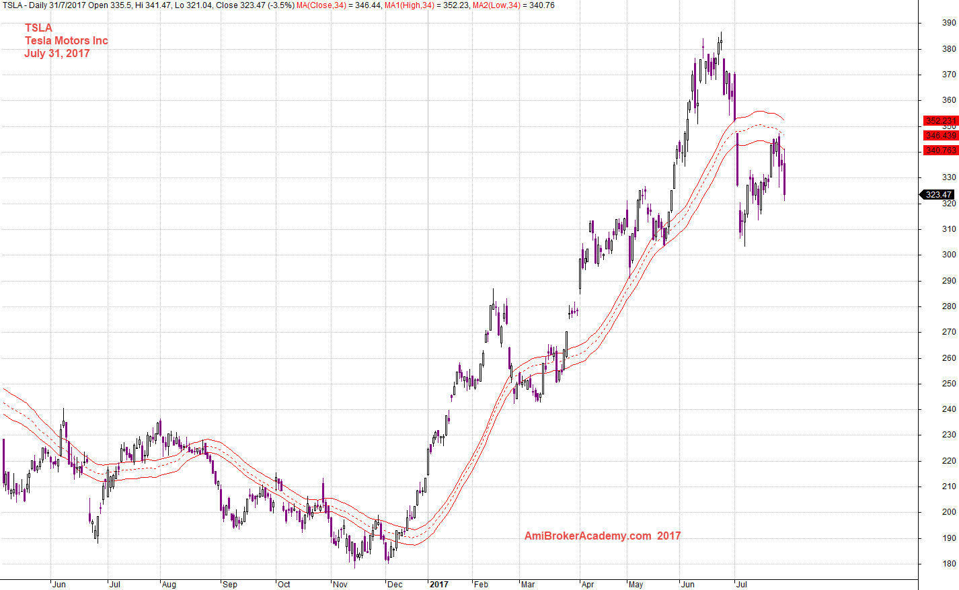The width and height of the screenshot is (959, 590).
Task: Click the Close 323.47 (-3.5%) header value
Action: click(255, 5)
